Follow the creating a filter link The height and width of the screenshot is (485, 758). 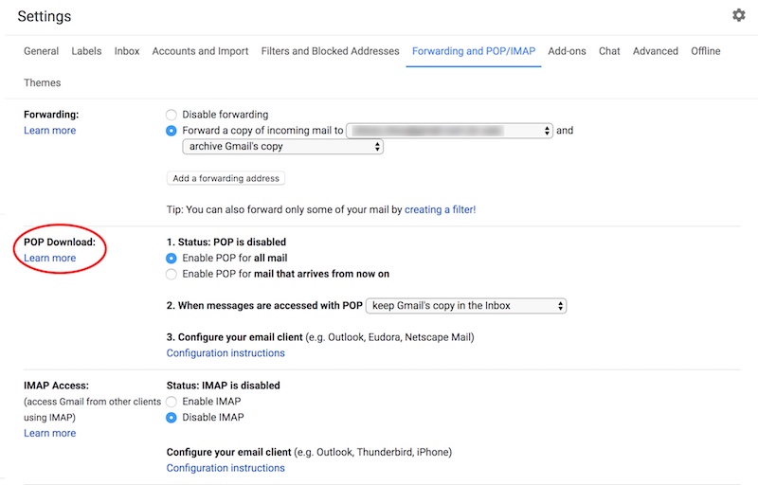pos(440,209)
